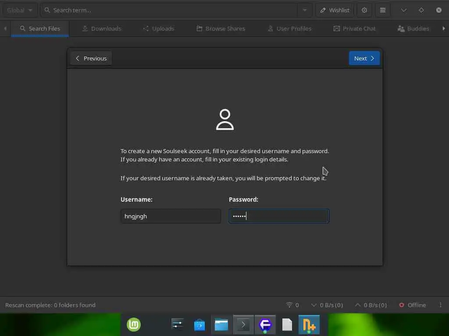This screenshot has width=449, height=336.
Task: Open the hamburger main menu
Action: click(382, 10)
